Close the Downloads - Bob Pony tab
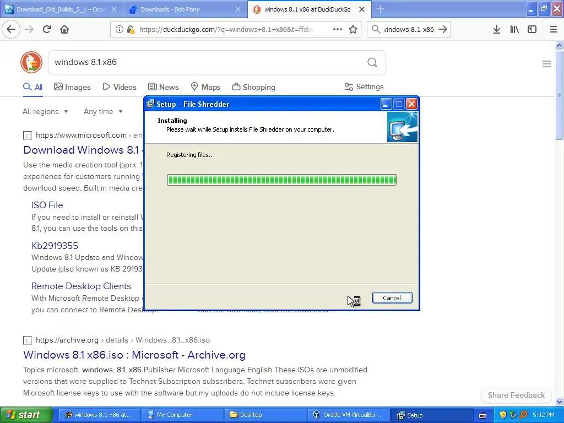This screenshot has height=423, width=564. 238,9
